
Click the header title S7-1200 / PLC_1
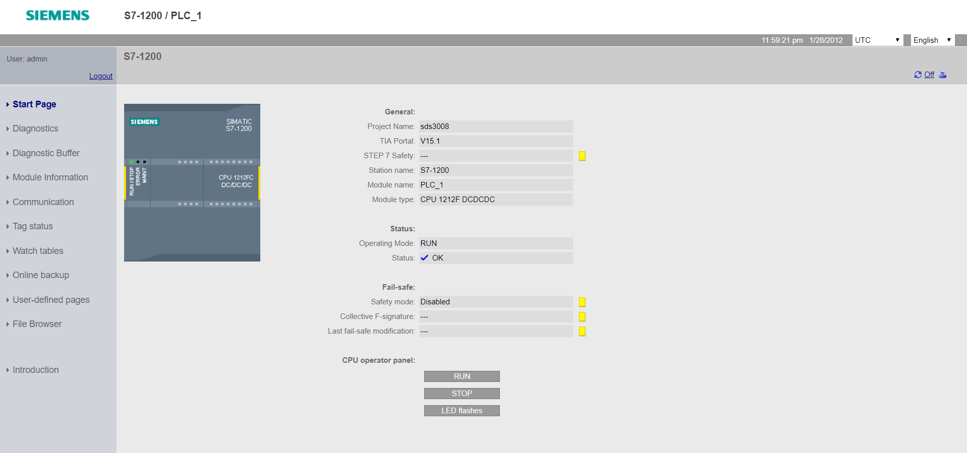pyautogui.click(x=163, y=16)
